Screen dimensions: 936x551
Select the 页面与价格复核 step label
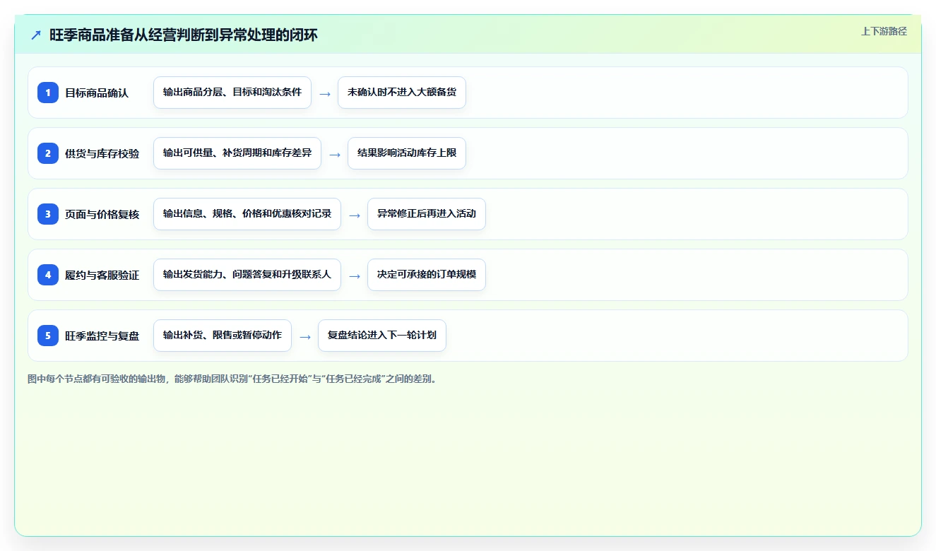[102, 214]
